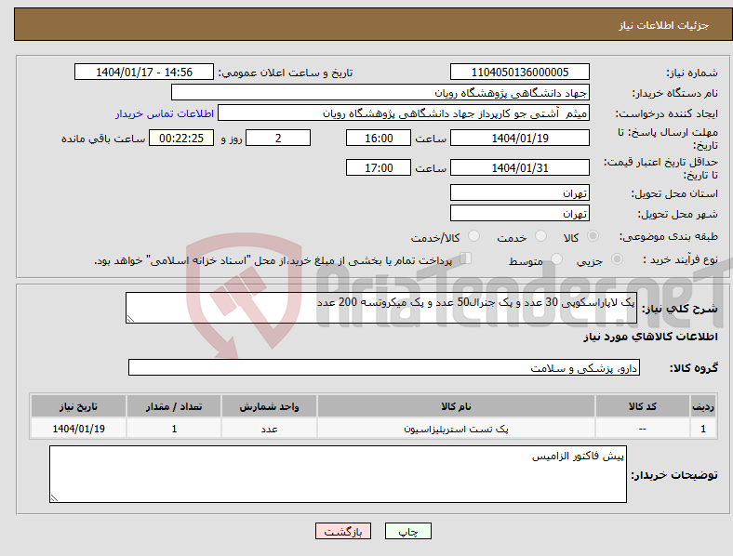
Task: Click the 16:00 deadline time field
Action: point(379,138)
